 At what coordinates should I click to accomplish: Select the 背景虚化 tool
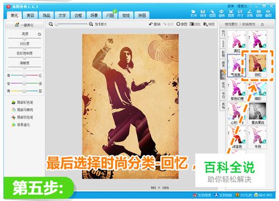pyautogui.click(x=21, y=125)
